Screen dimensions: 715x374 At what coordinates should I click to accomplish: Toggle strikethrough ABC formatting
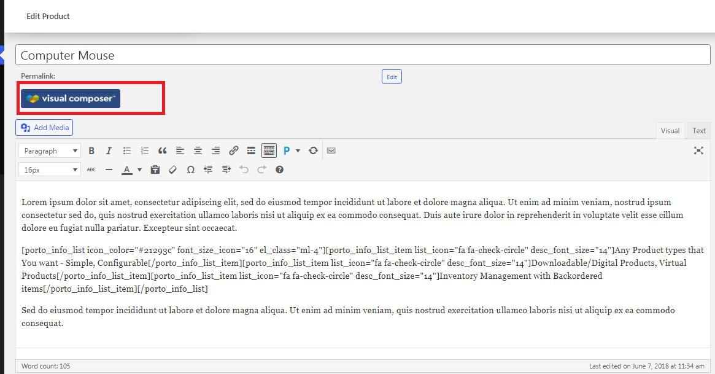[91, 169]
